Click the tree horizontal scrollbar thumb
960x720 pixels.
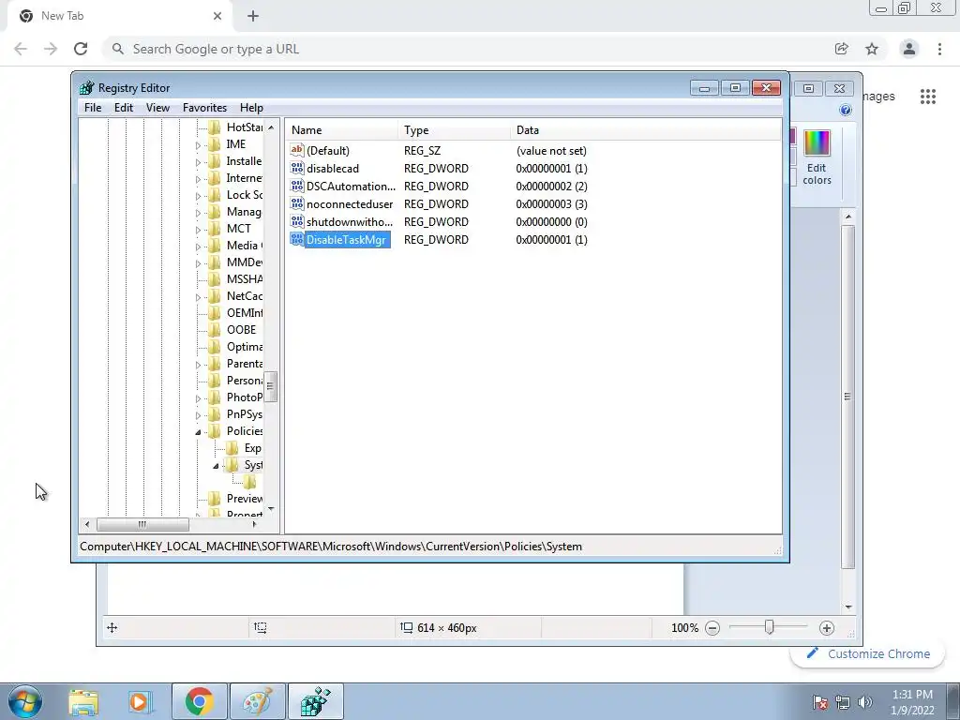(142, 524)
